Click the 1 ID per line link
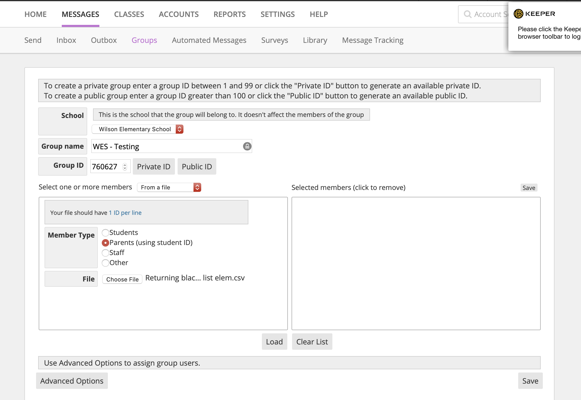 coord(125,213)
